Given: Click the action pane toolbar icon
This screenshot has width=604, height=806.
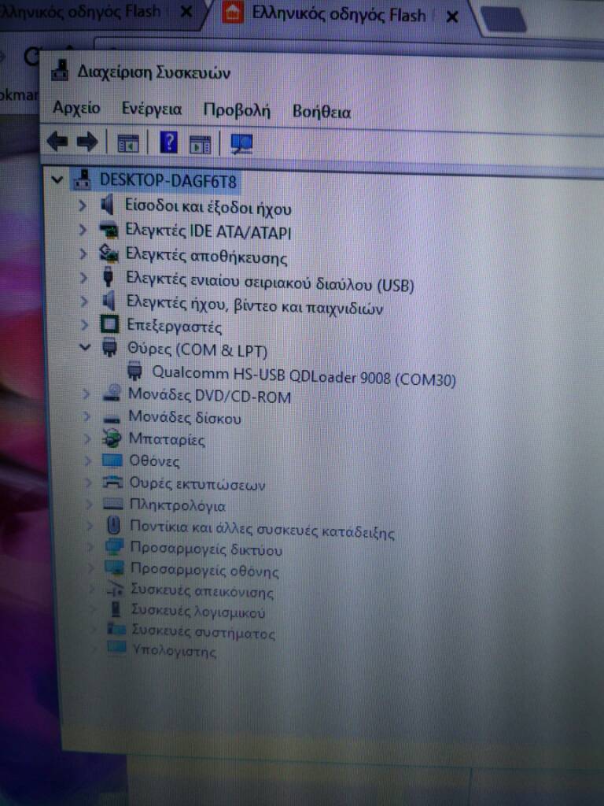Looking at the screenshot, I should point(201,145).
